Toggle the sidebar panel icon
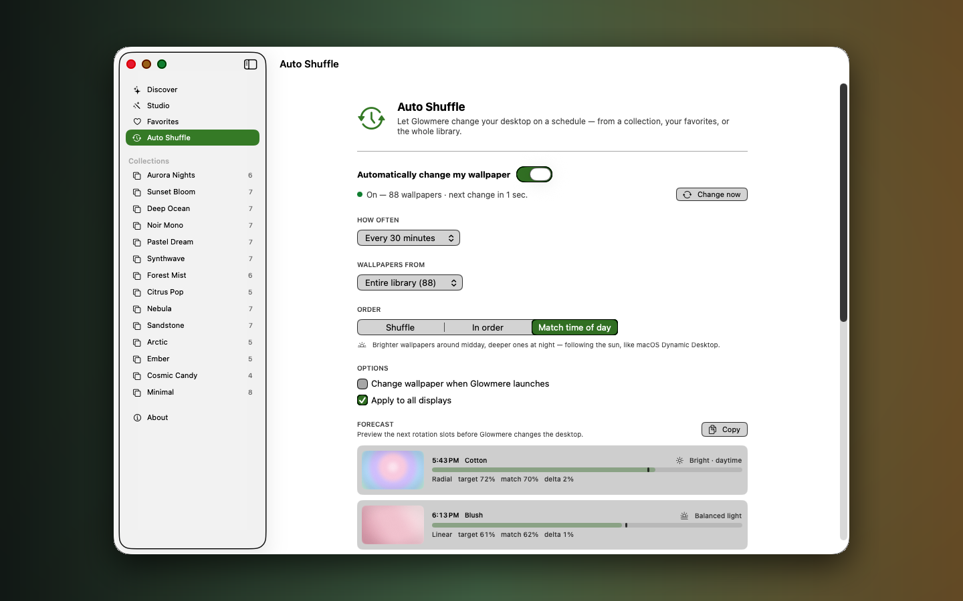 [x=251, y=64]
